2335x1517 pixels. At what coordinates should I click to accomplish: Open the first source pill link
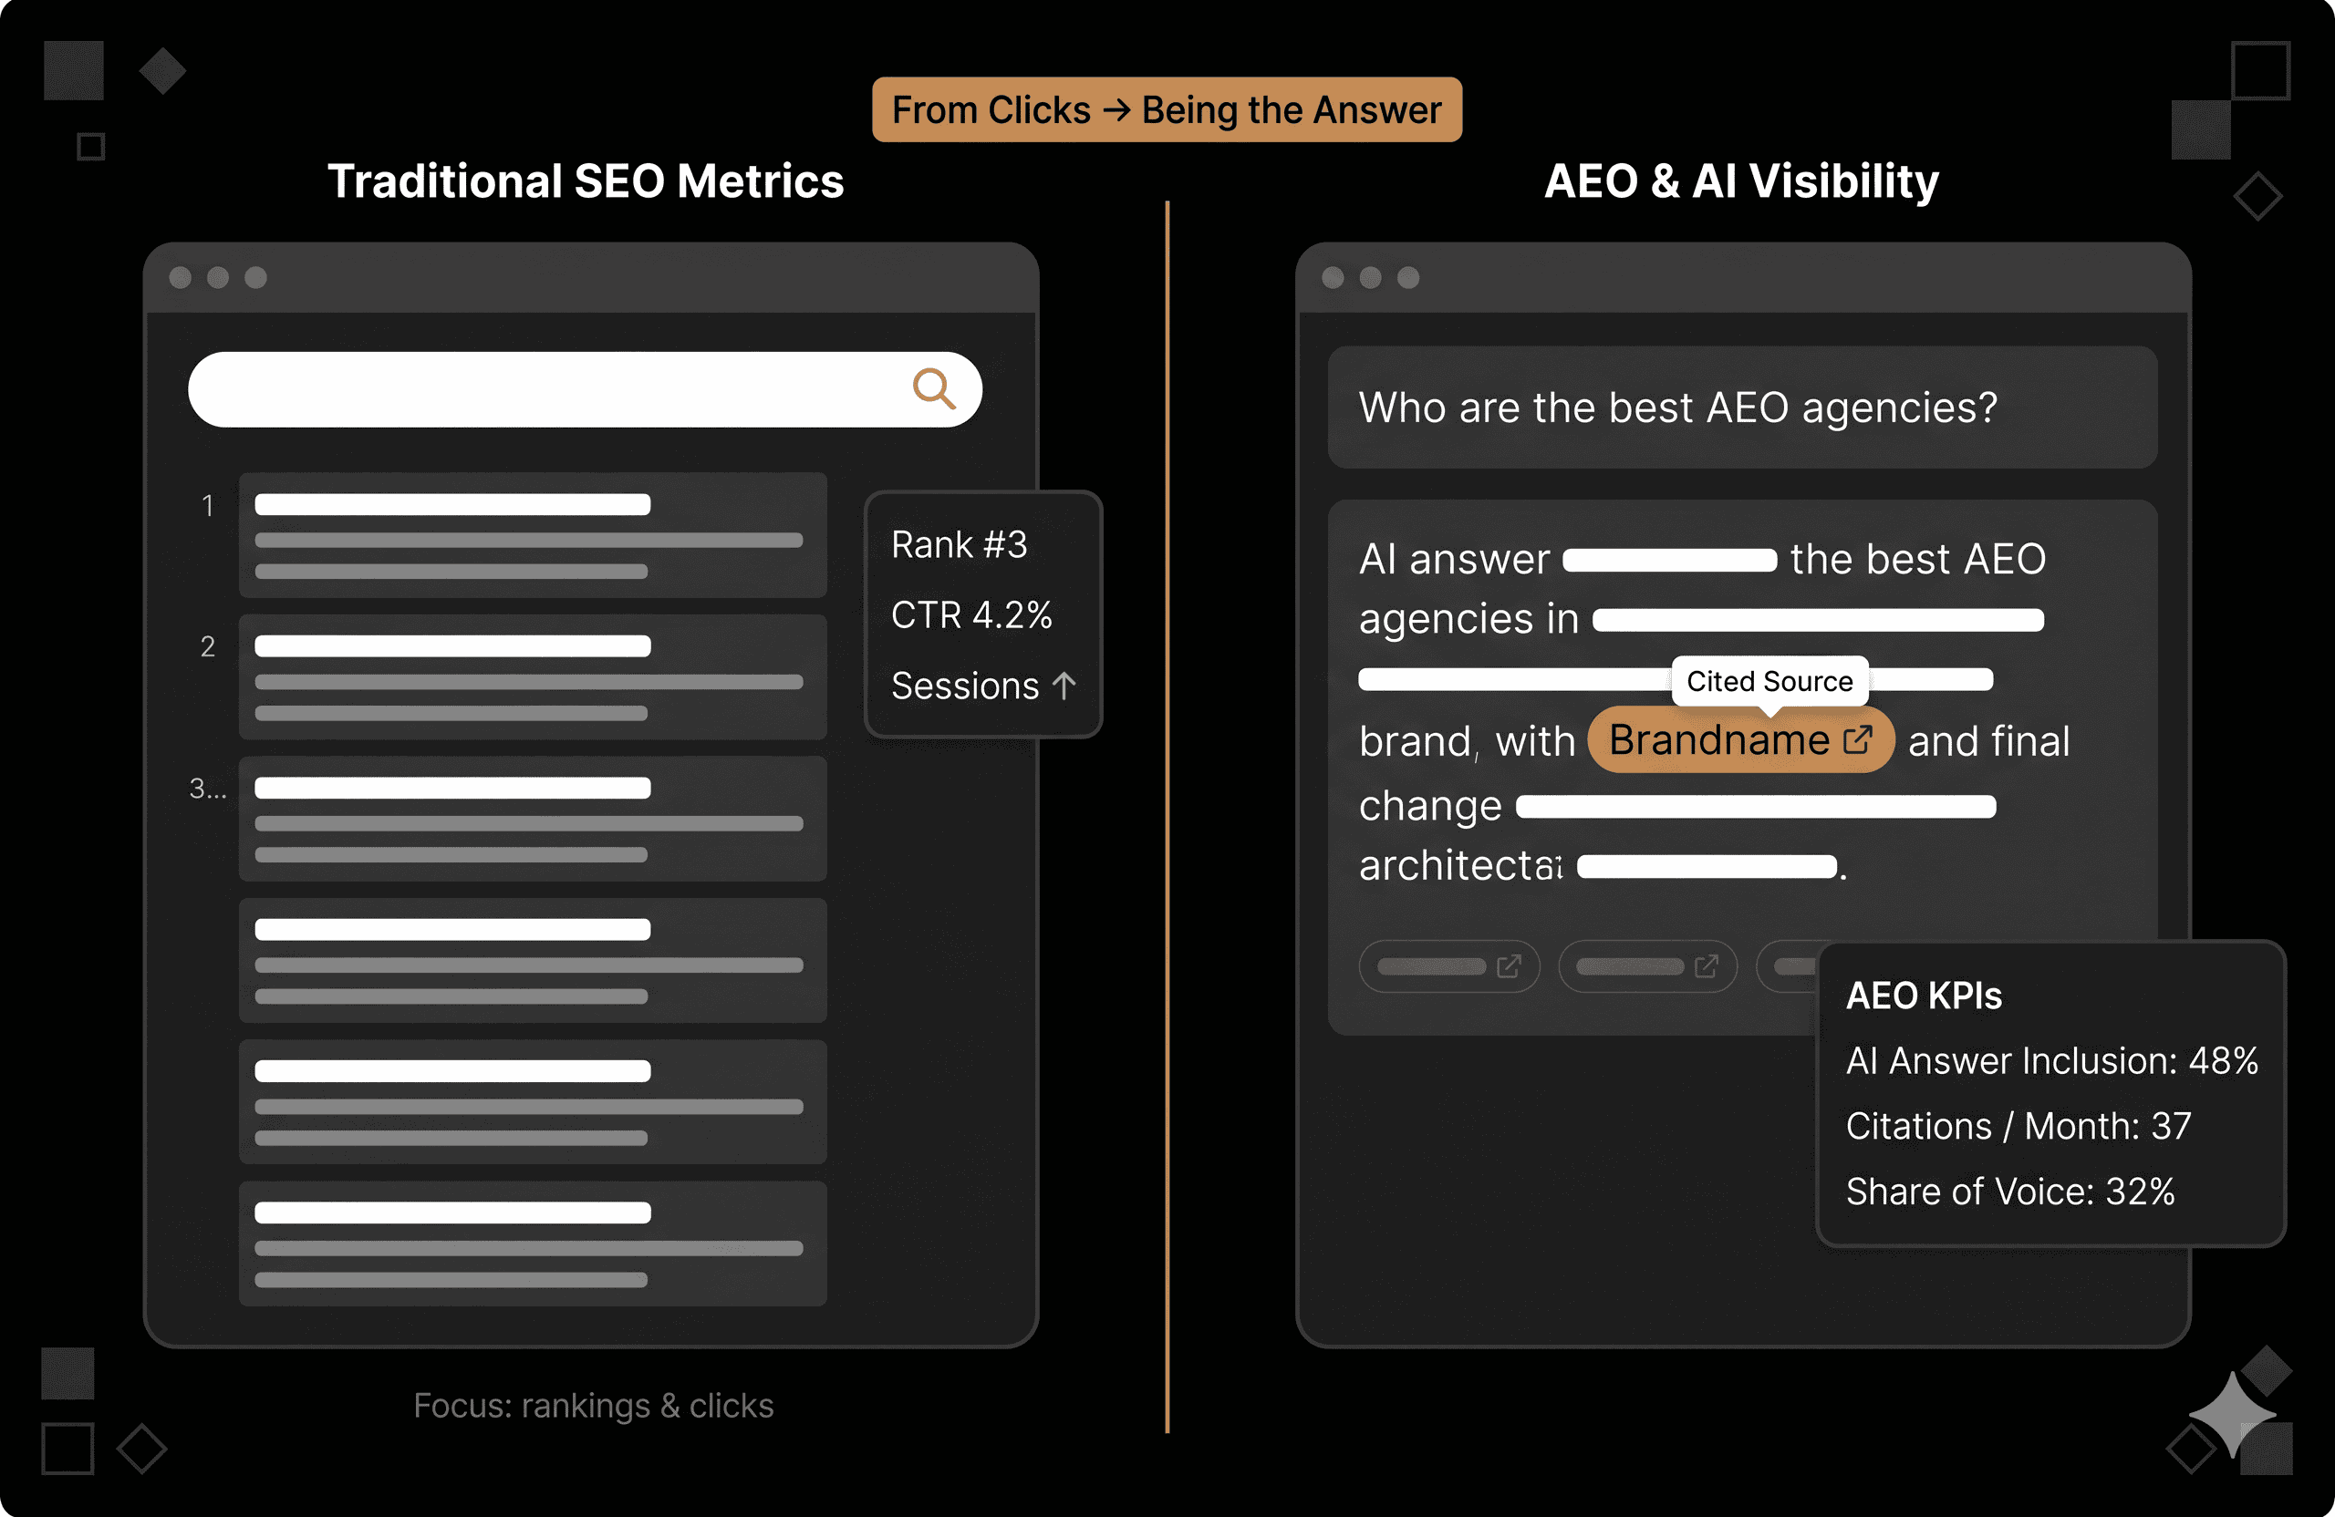pos(1449,967)
